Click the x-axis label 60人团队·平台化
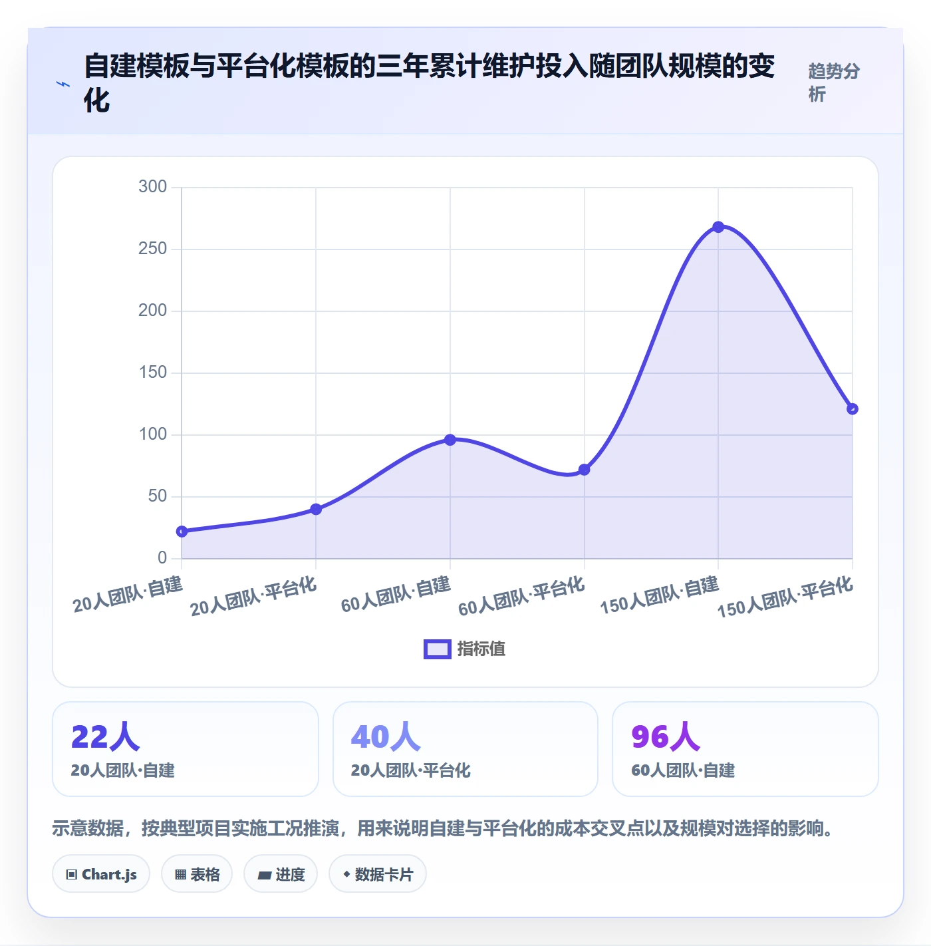The height and width of the screenshot is (946, 931). (x=521, y=597)
